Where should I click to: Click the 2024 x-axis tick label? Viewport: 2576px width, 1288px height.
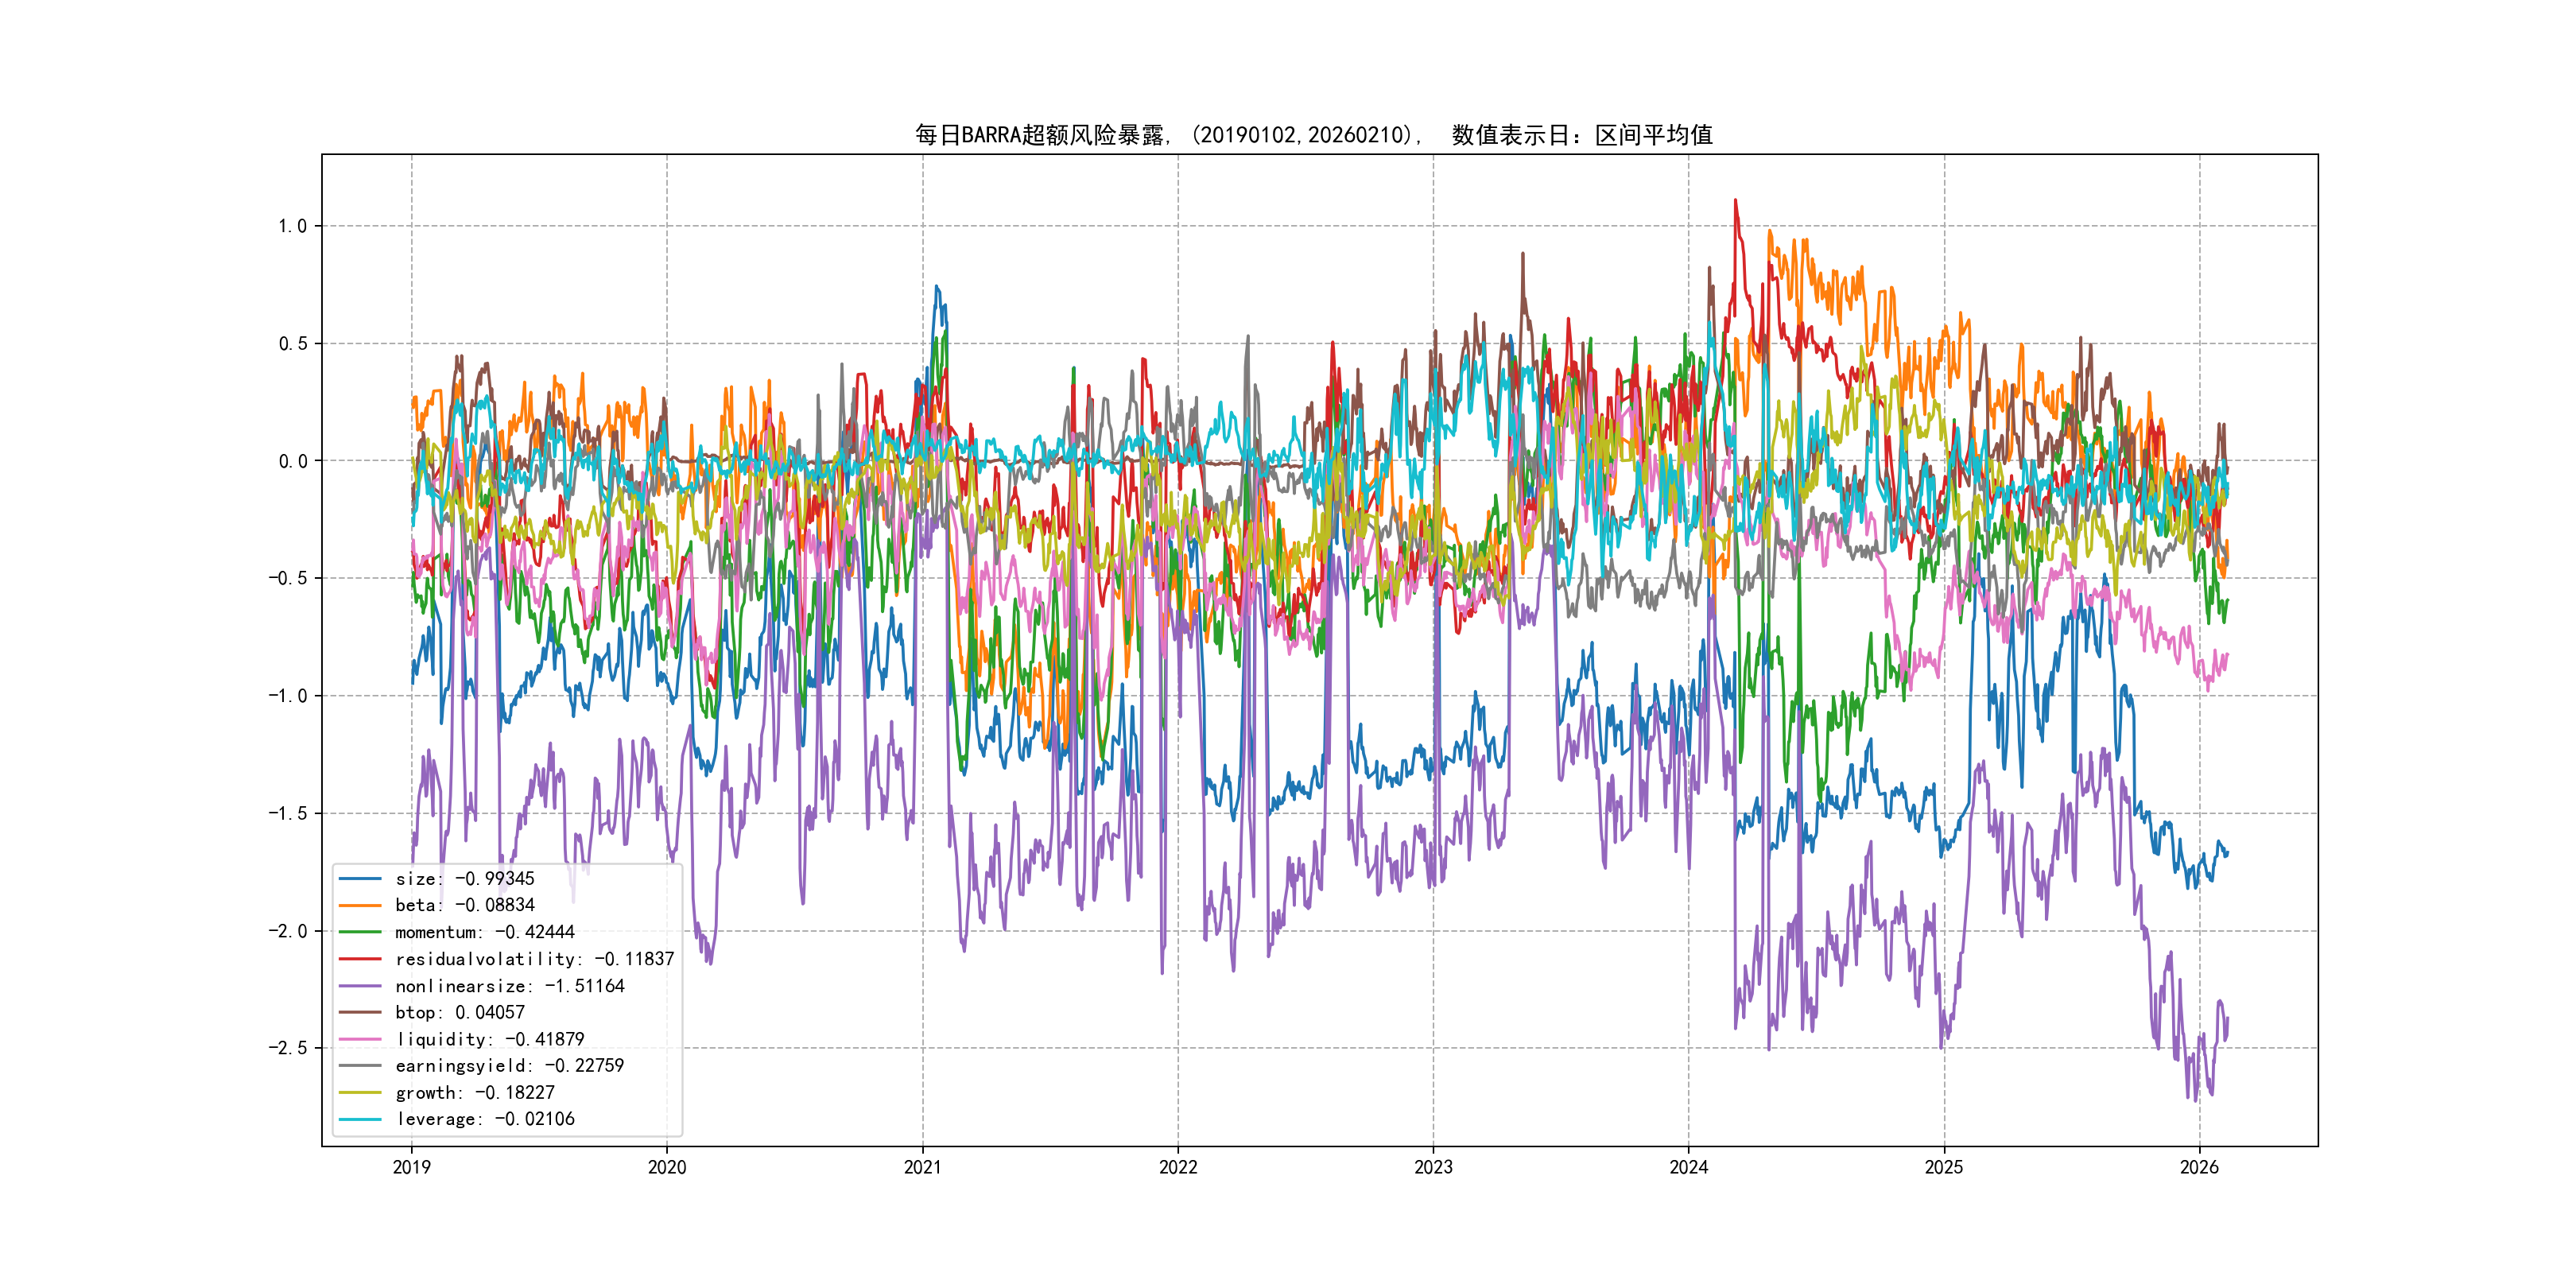point(1688,1167)
